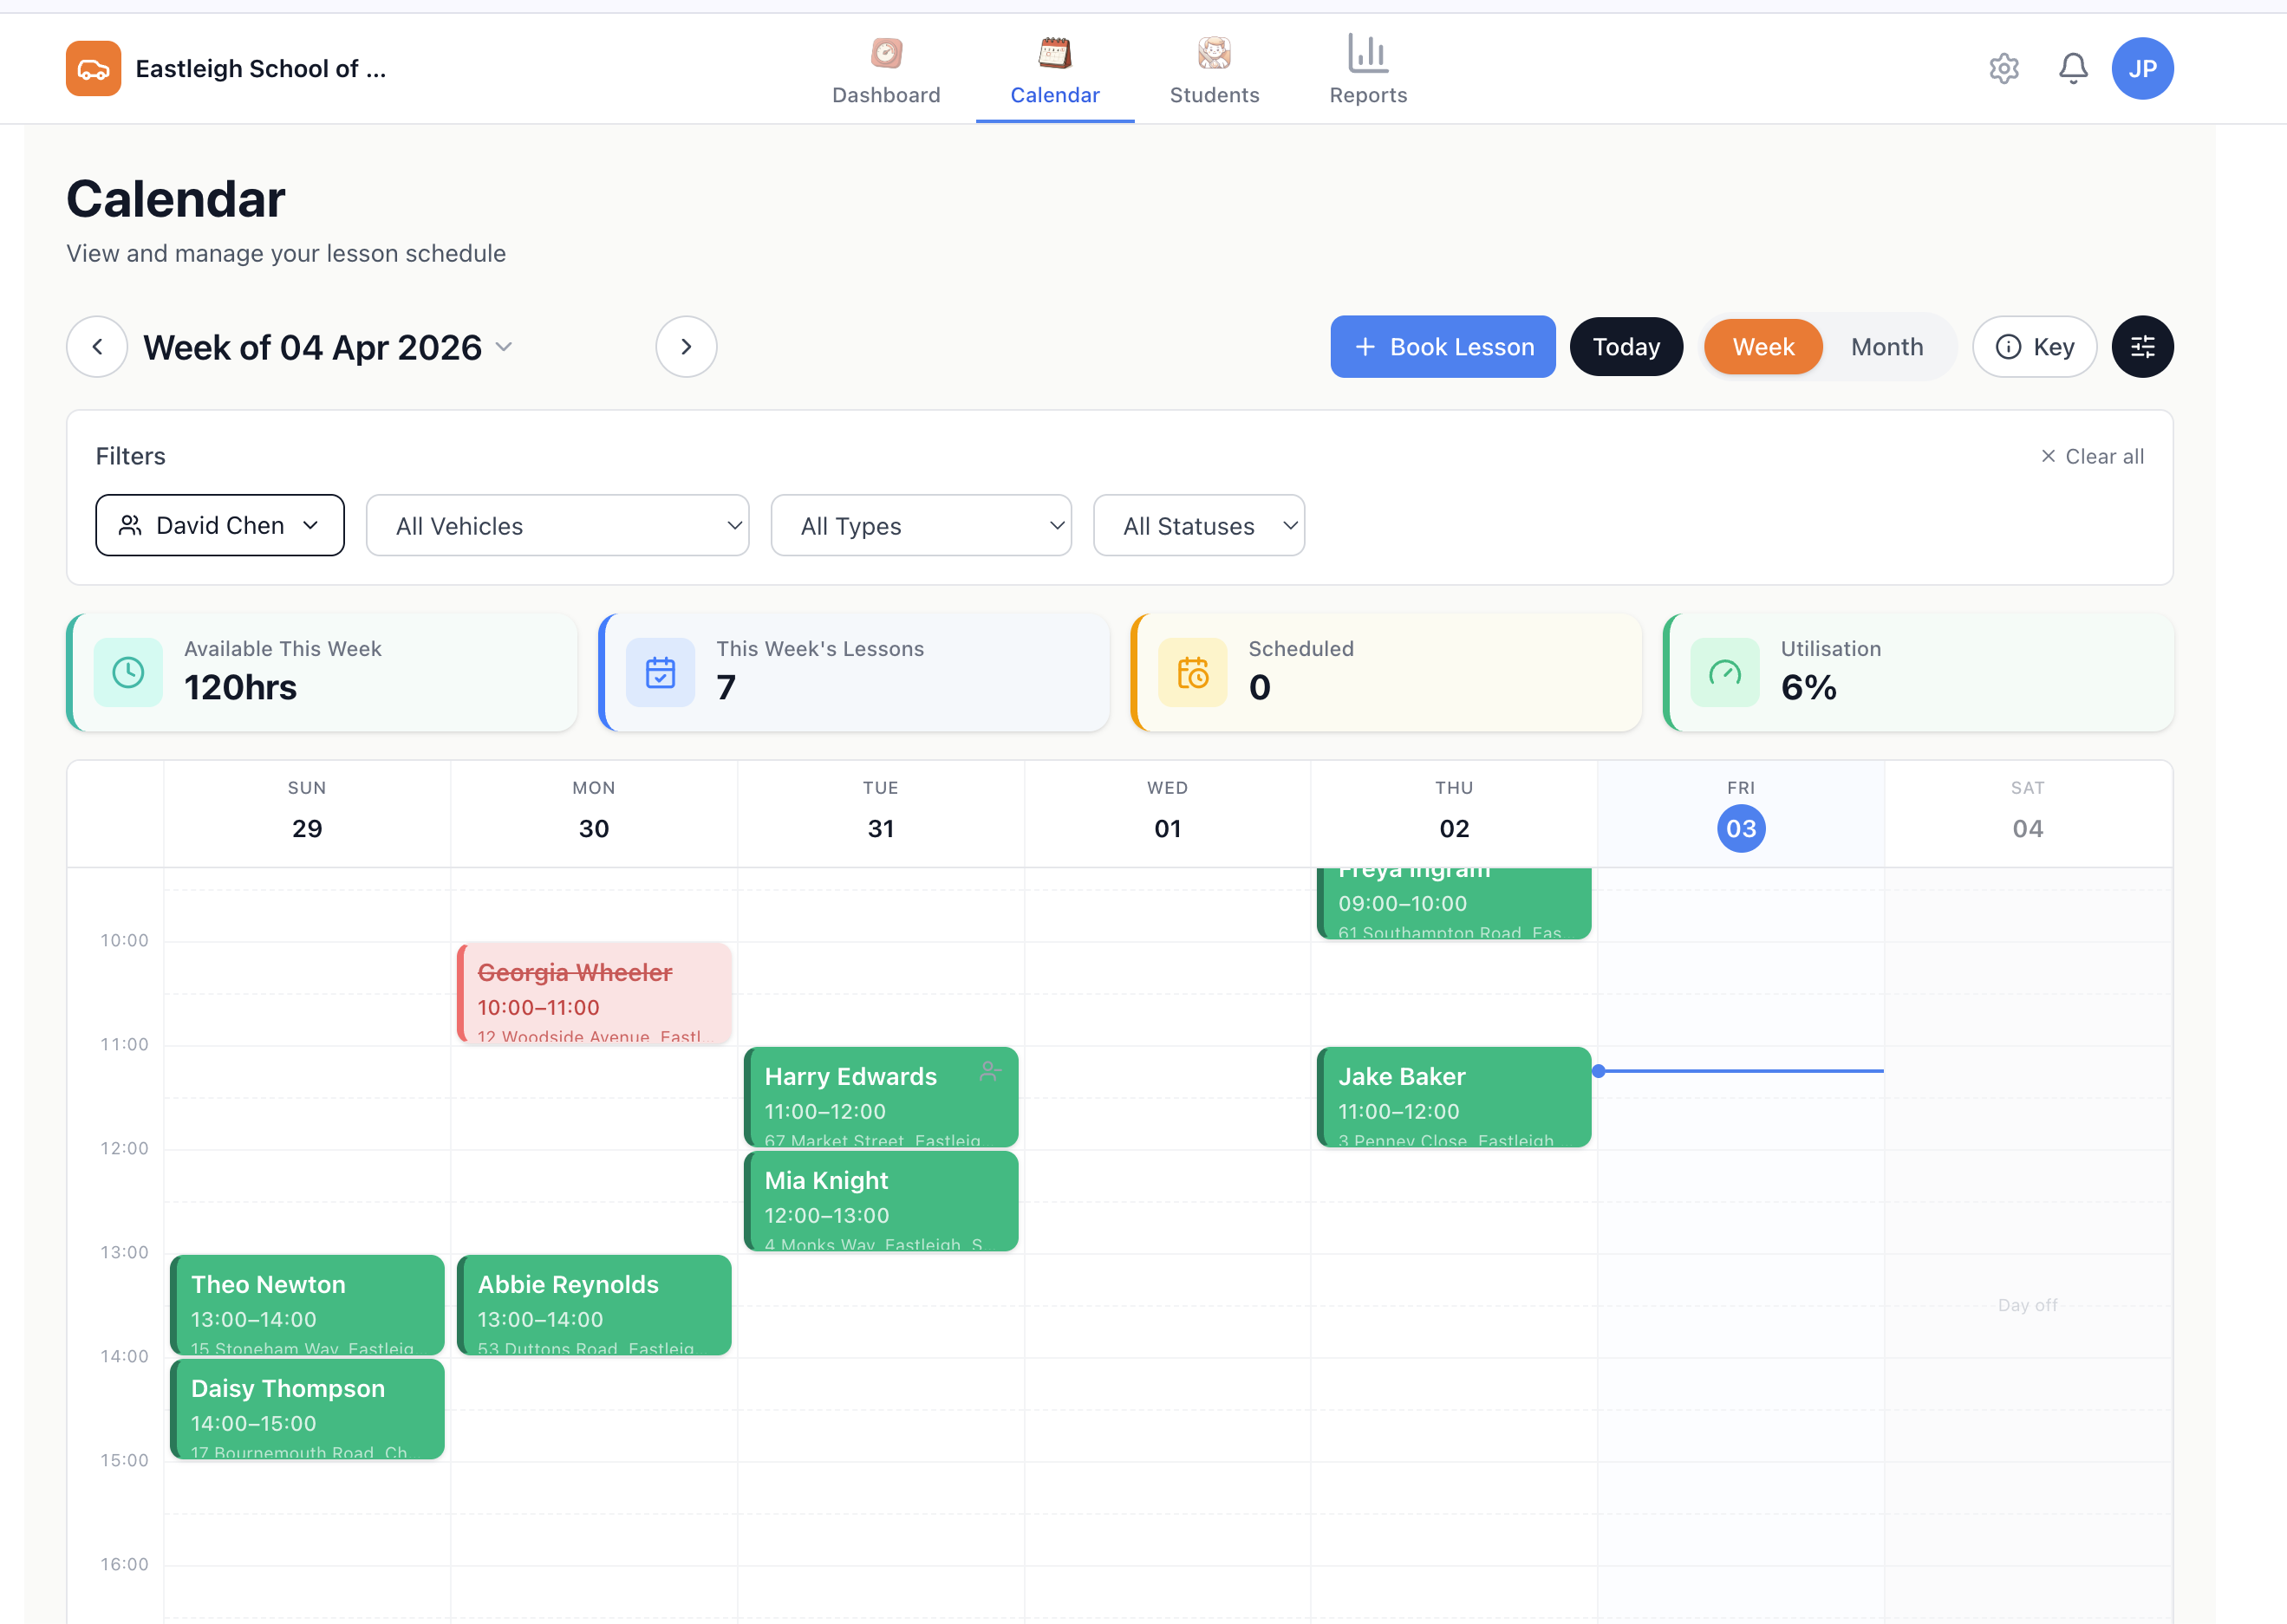Viewport: 2287px width, 1624px height.
Task: Select Friday 03 date header
Action: pos(1740,828)
